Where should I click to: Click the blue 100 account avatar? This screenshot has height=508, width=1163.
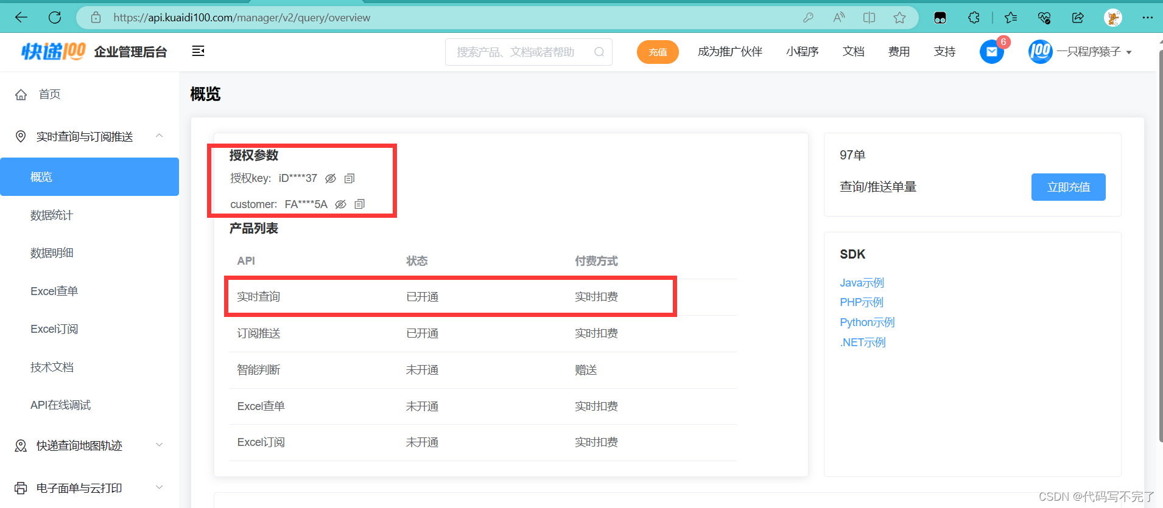pyautogui.click(x=1041, y=52)
